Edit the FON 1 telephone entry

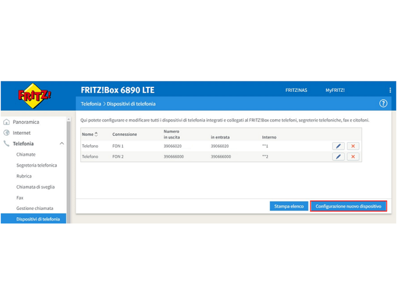pyautogui.click(x=338, y=146)
